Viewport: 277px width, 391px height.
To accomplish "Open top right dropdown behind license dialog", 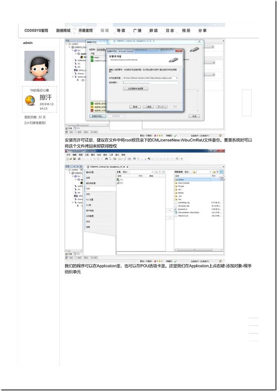I will (x=213, y=47).
